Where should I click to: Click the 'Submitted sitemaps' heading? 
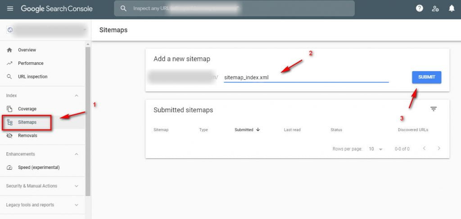coord(183,110)
